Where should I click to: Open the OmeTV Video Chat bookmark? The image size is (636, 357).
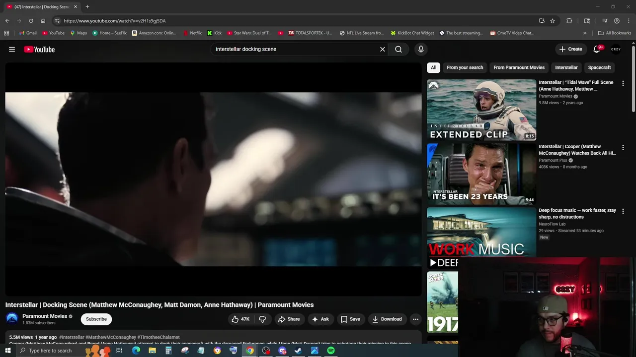click(x=512, y=33)
